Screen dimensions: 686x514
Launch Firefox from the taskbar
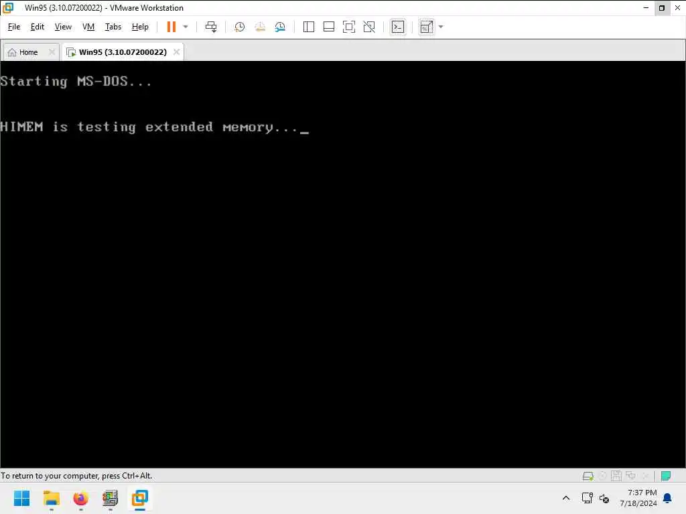80,498
